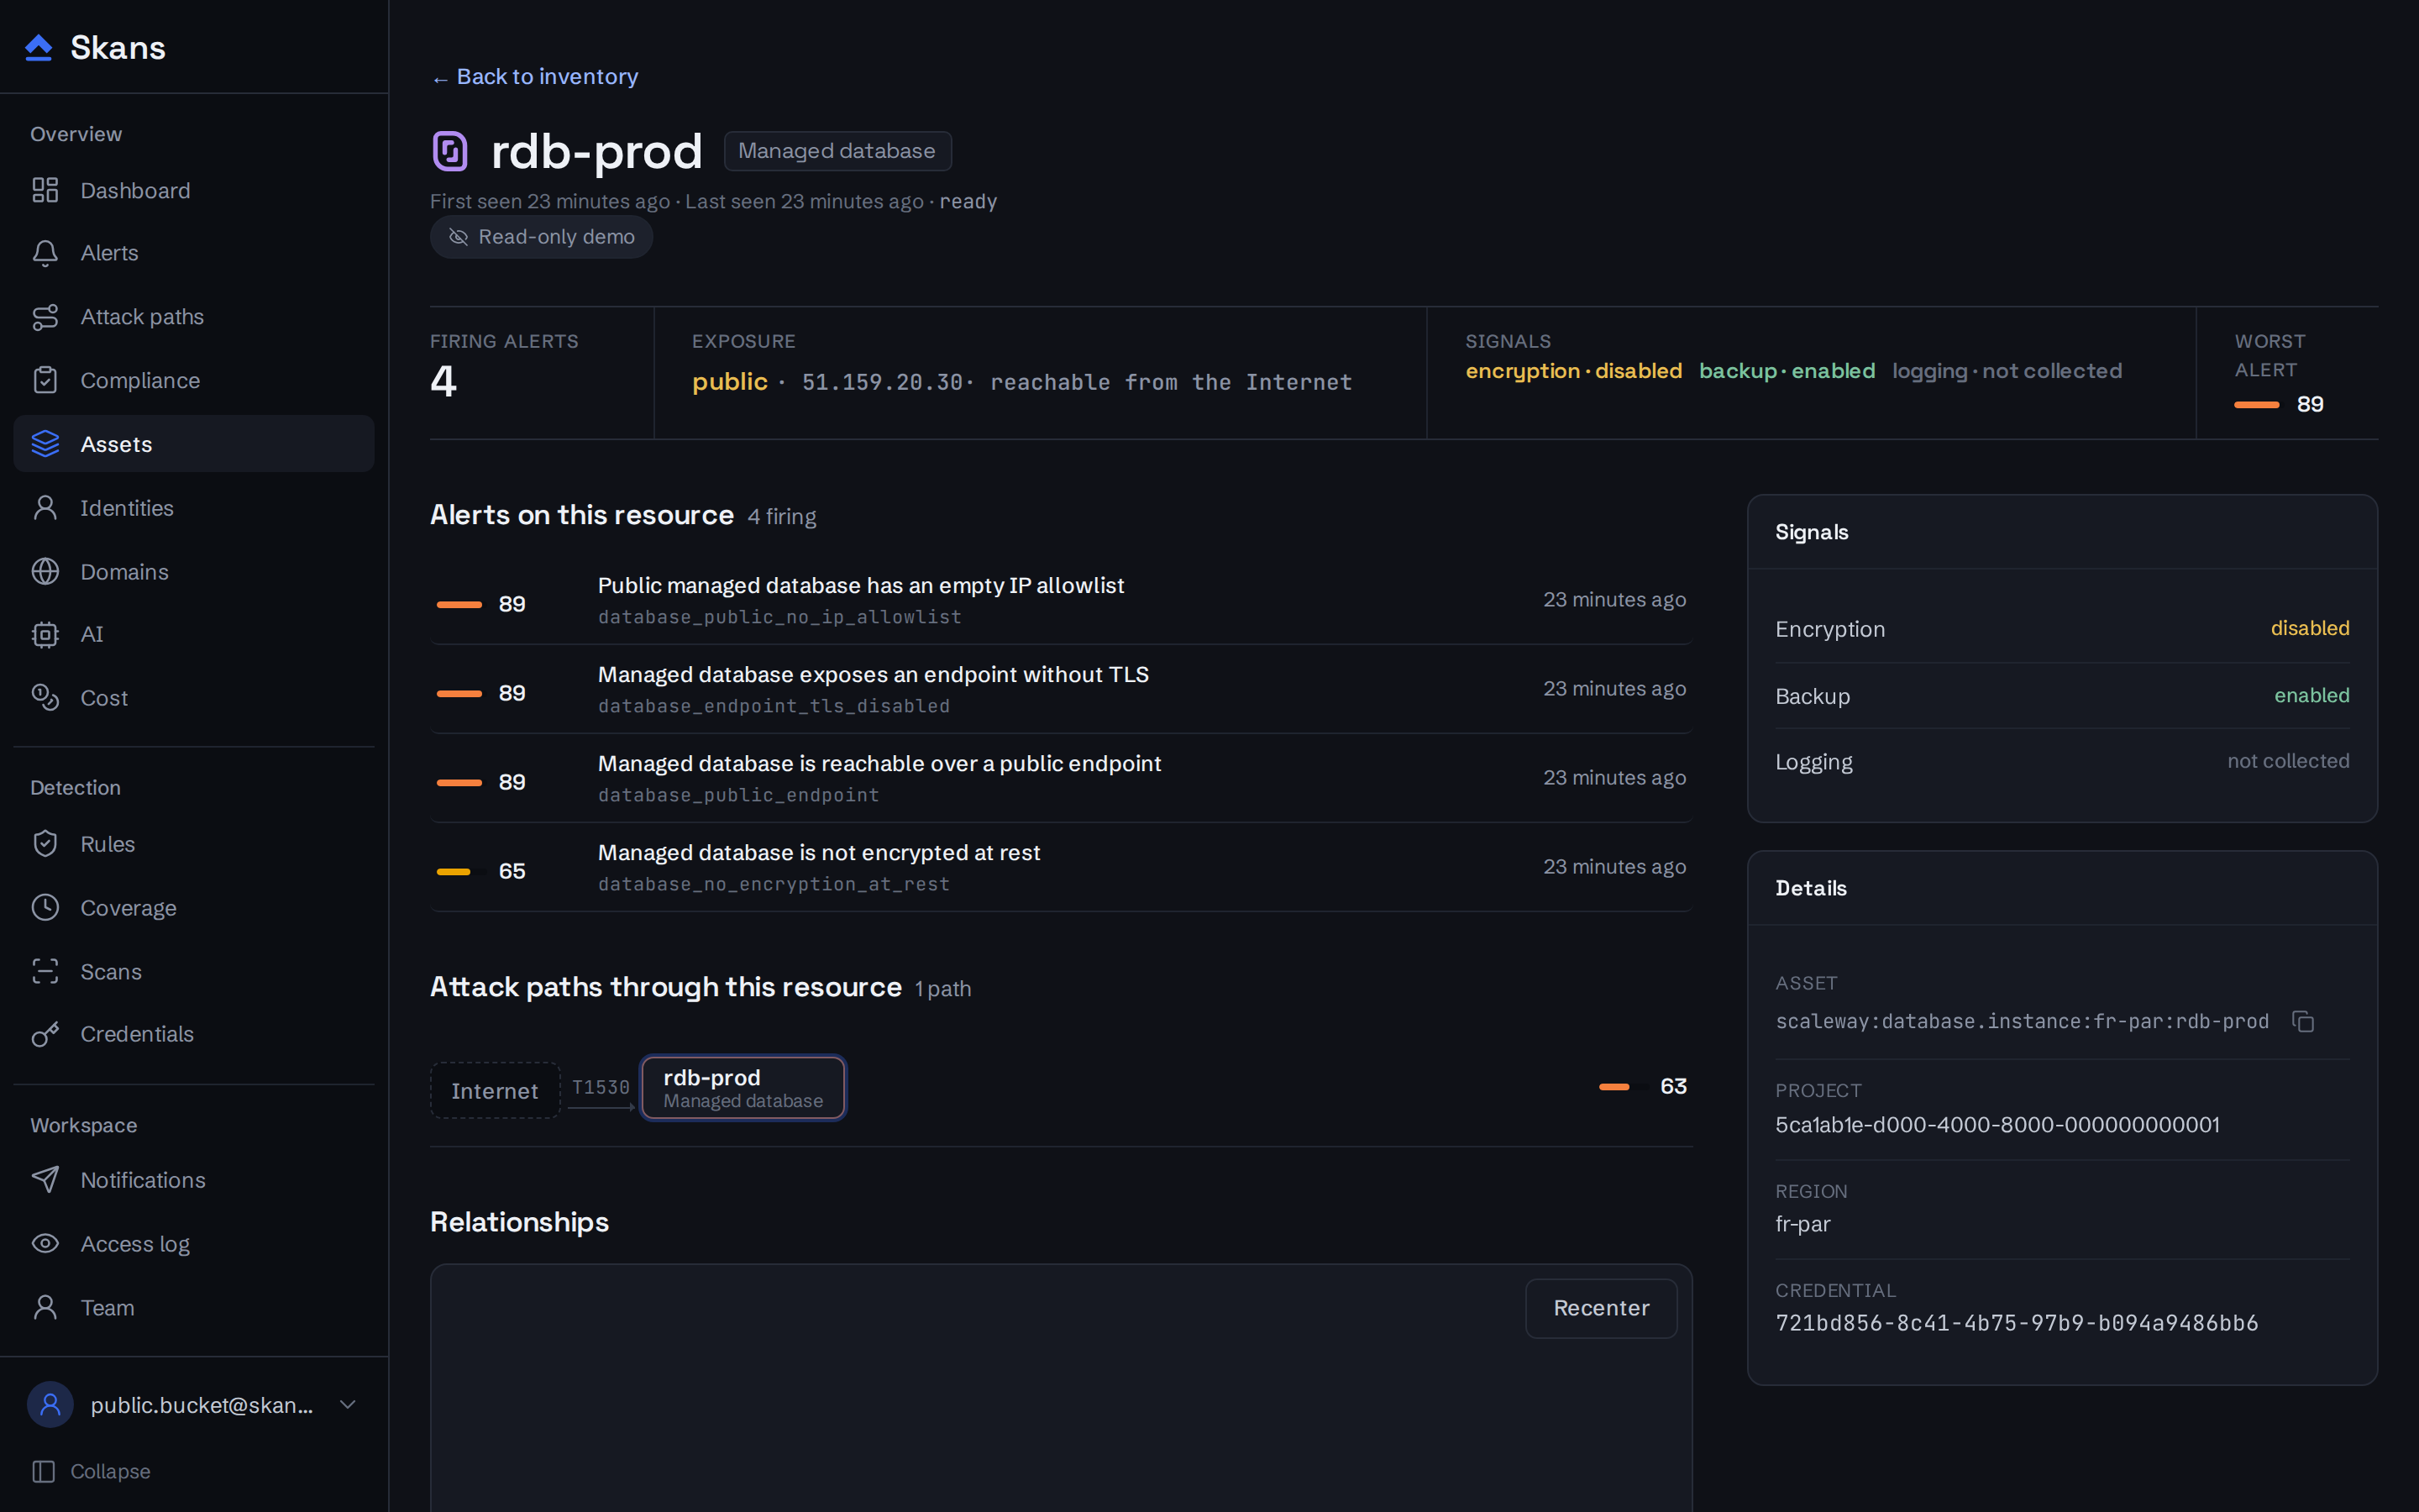Click the Identities person icon
Viewport: 2419px width, 1512px height.
[45, 508]
